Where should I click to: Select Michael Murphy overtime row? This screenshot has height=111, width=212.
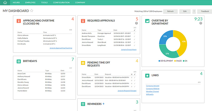[44, 41]
